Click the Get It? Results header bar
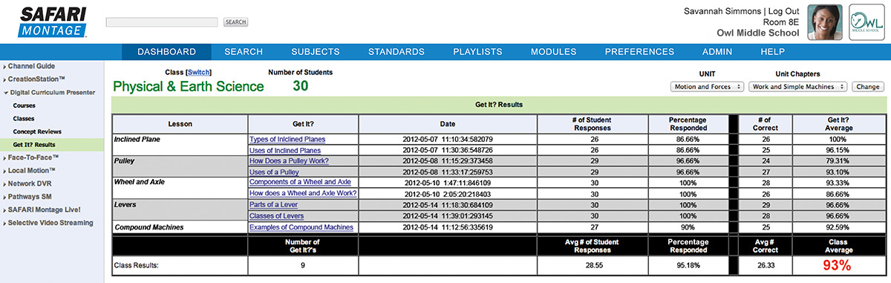The width and height of the screenshot is (891, 283). tap(499, 105)
